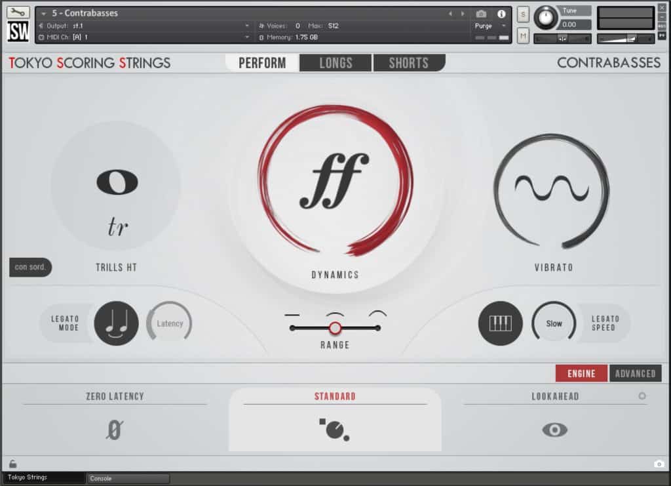671x486 pixels.
Task: Select the flat range curve icon
Action: [292, 315]
